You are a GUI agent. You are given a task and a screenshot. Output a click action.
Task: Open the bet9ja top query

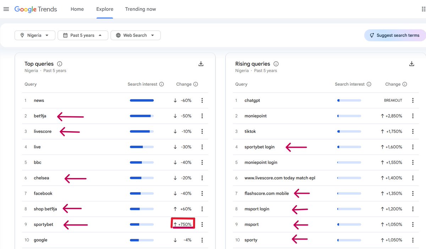pyautogui.click(x=41, y=116)
